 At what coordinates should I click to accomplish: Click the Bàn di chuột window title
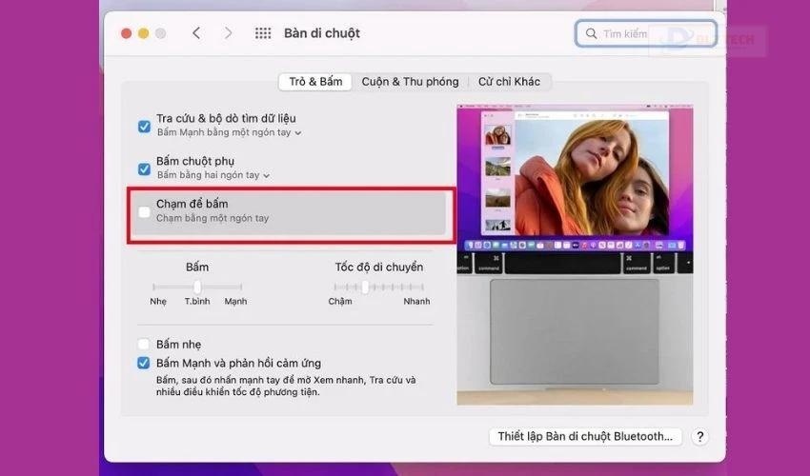322,33
